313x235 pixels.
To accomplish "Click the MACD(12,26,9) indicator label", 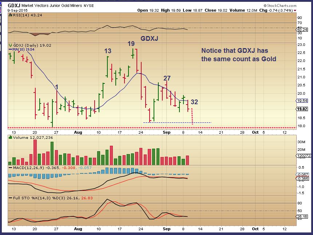I will pyautogui.click(x=28, y=168).
